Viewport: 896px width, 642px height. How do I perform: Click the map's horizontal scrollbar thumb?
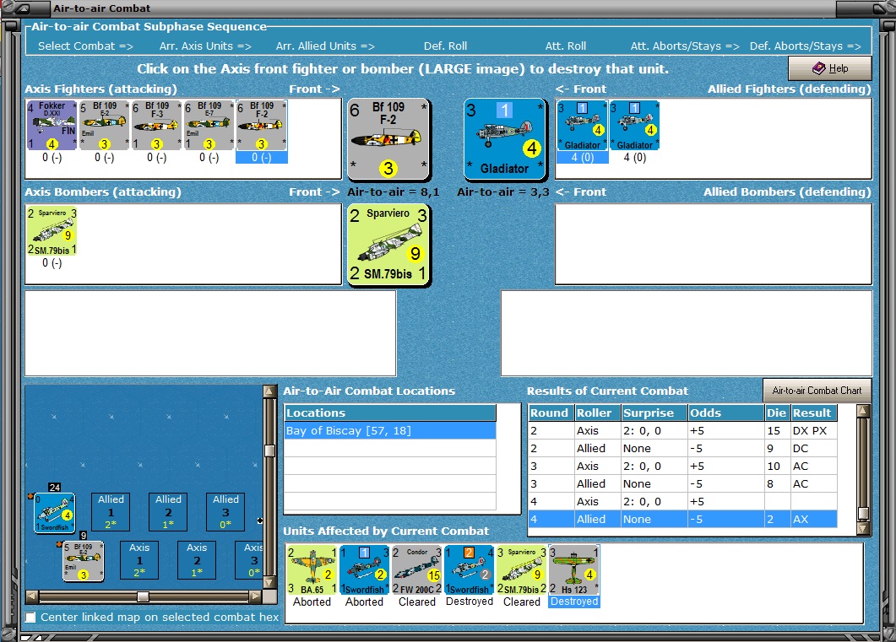[x=143, y=596]
